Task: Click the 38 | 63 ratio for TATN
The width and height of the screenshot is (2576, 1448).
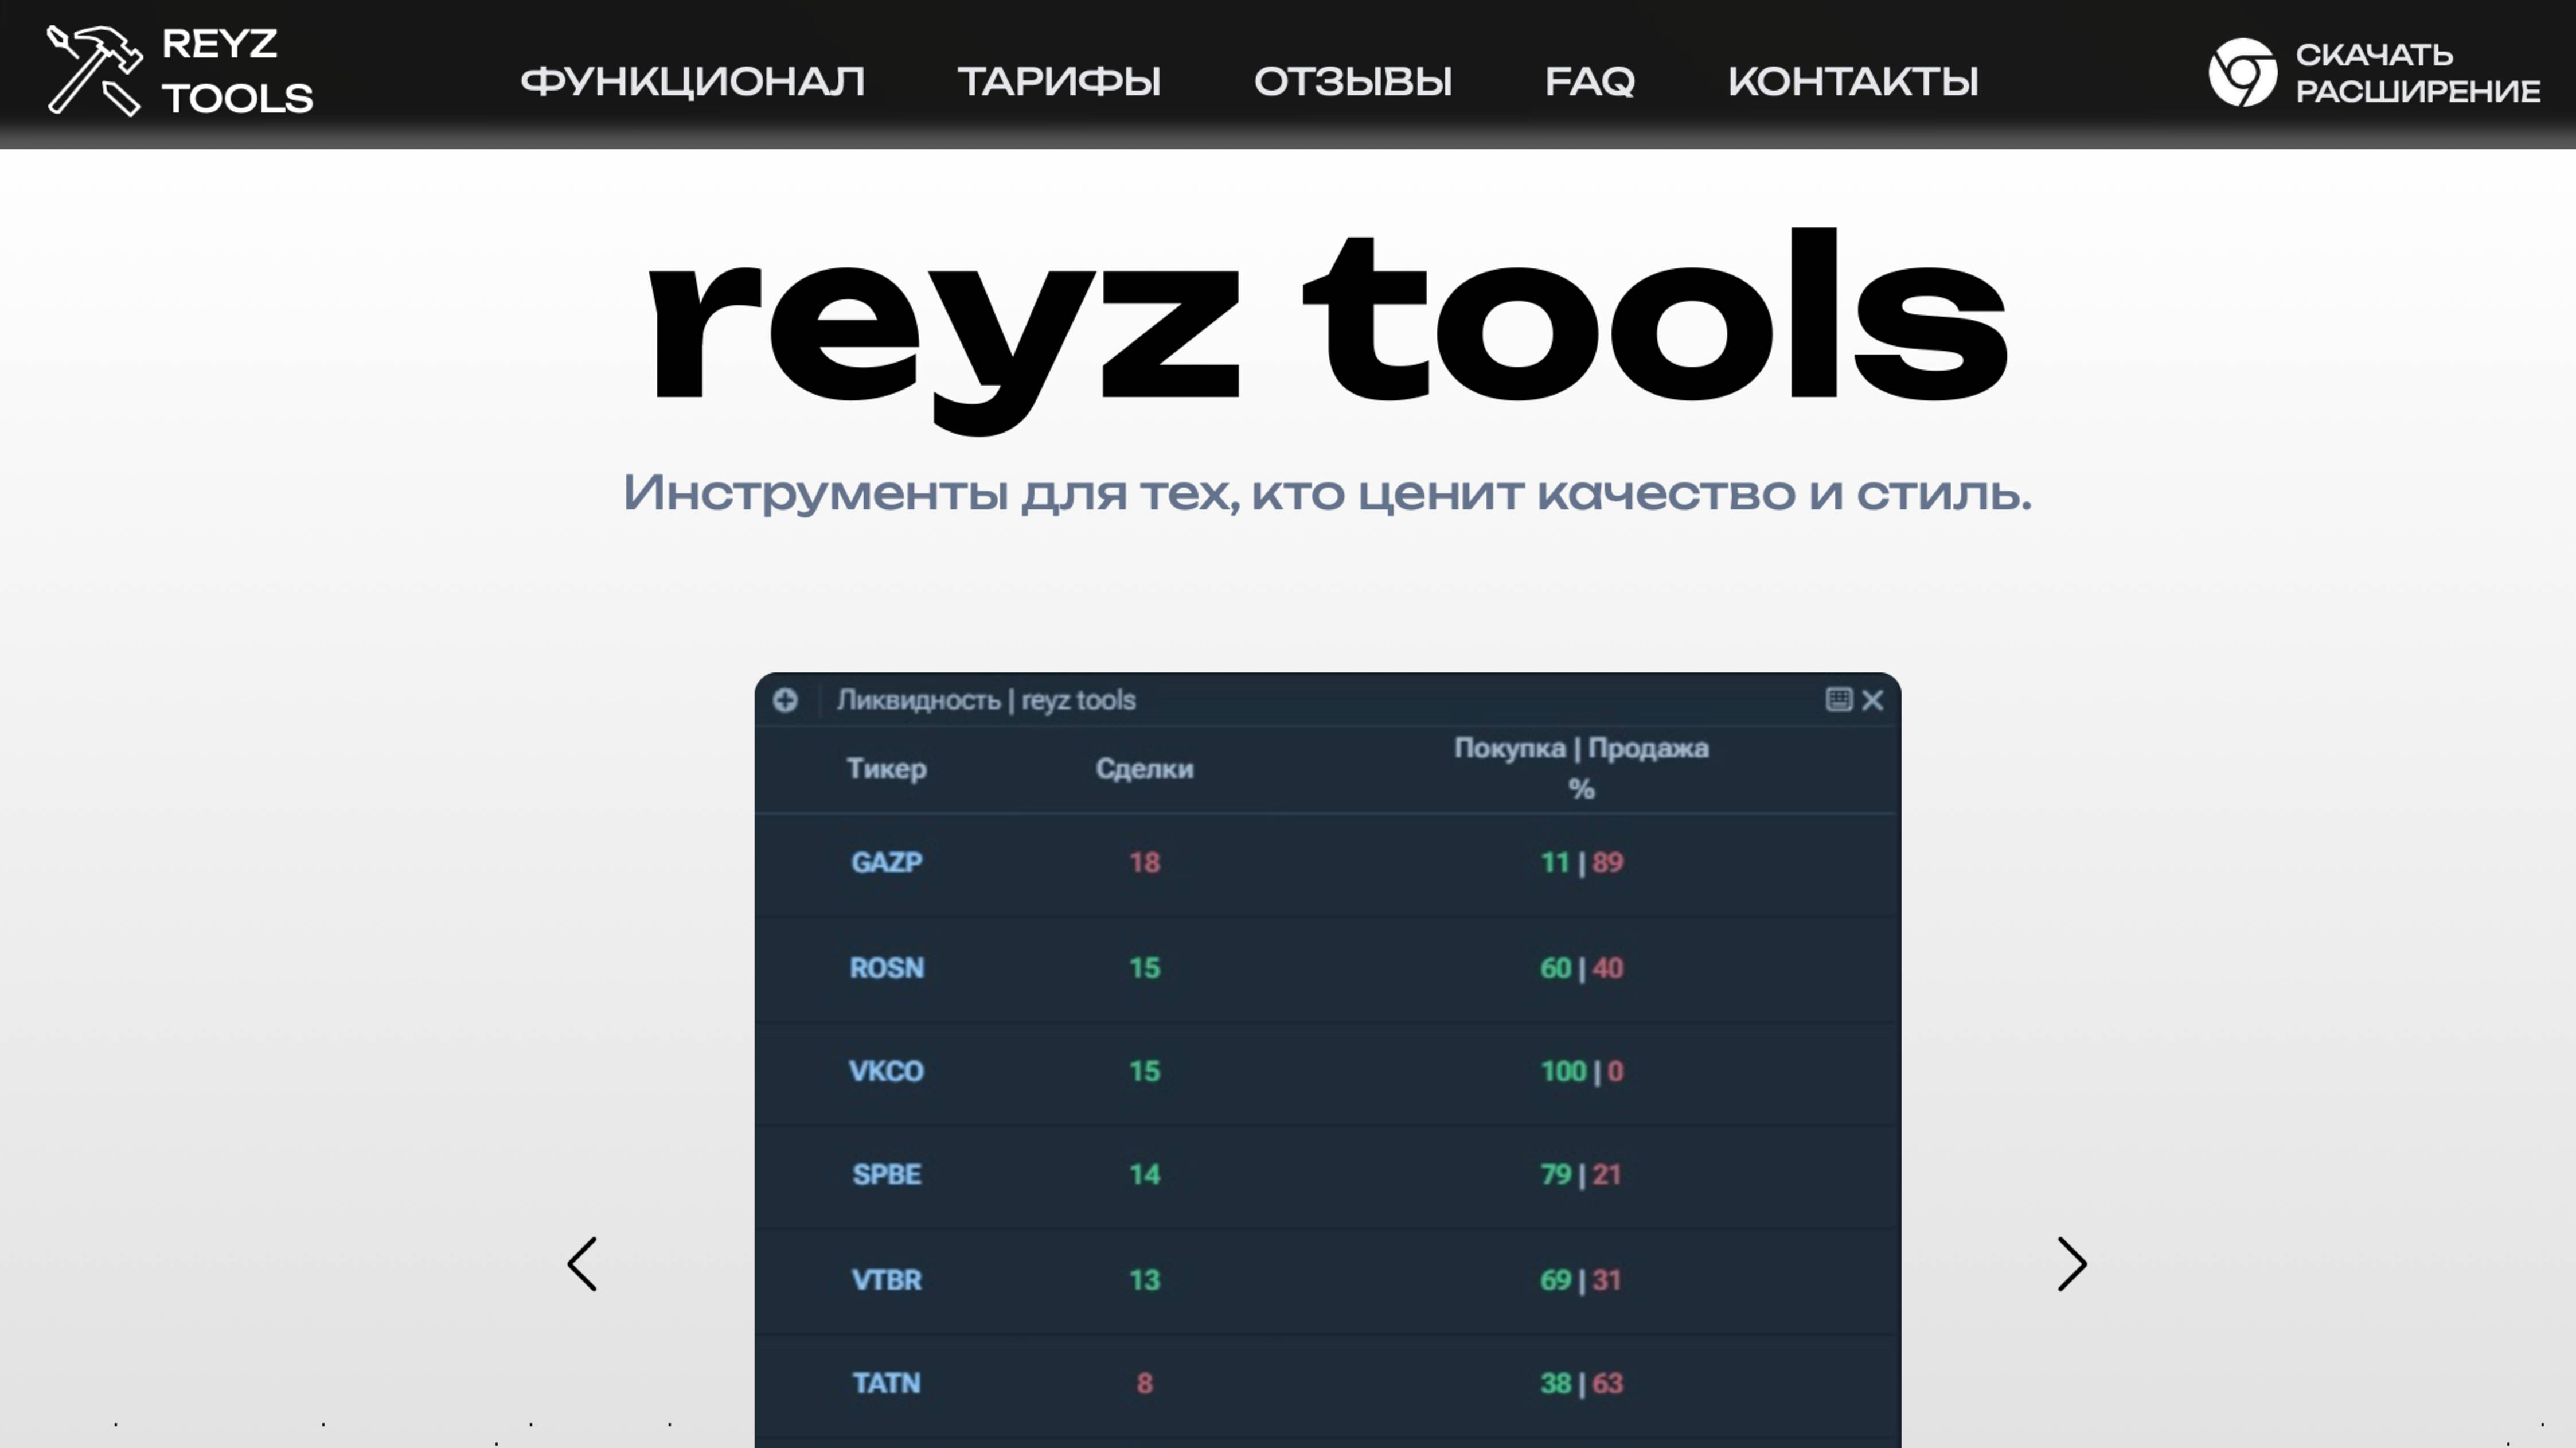Action: coord(1581,1383)
